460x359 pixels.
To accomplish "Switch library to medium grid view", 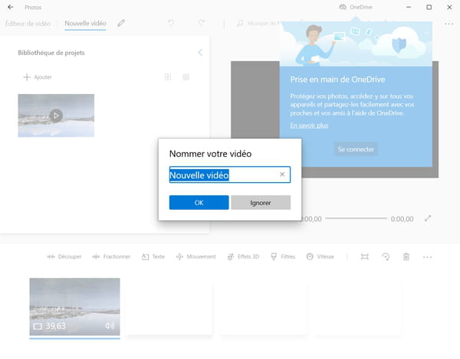I will click(x=168, y=77).
